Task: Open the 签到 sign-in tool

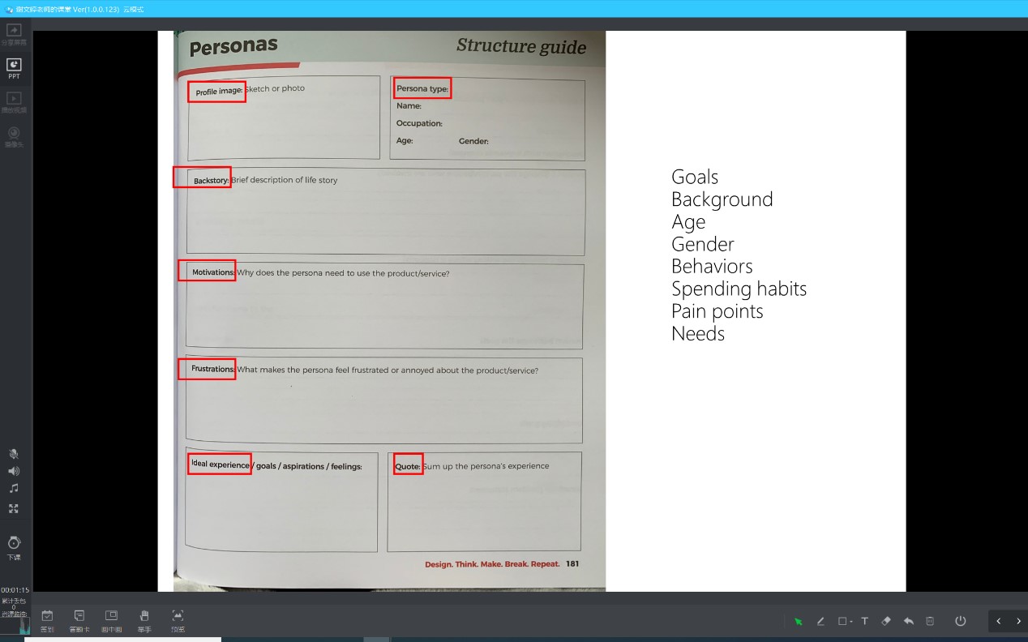Action: (48, 622)
